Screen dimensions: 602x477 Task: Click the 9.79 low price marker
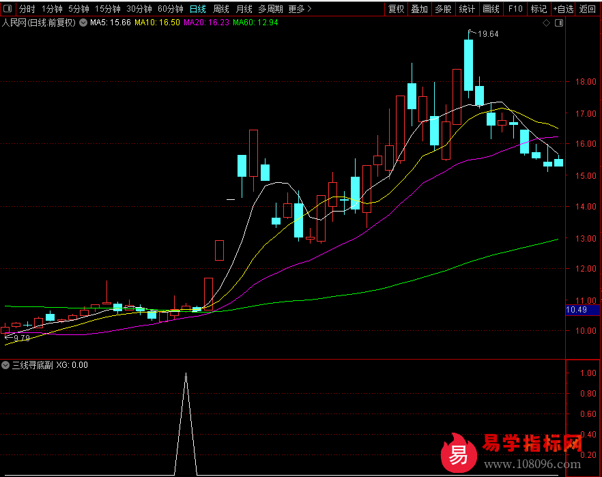coord(22,338)
